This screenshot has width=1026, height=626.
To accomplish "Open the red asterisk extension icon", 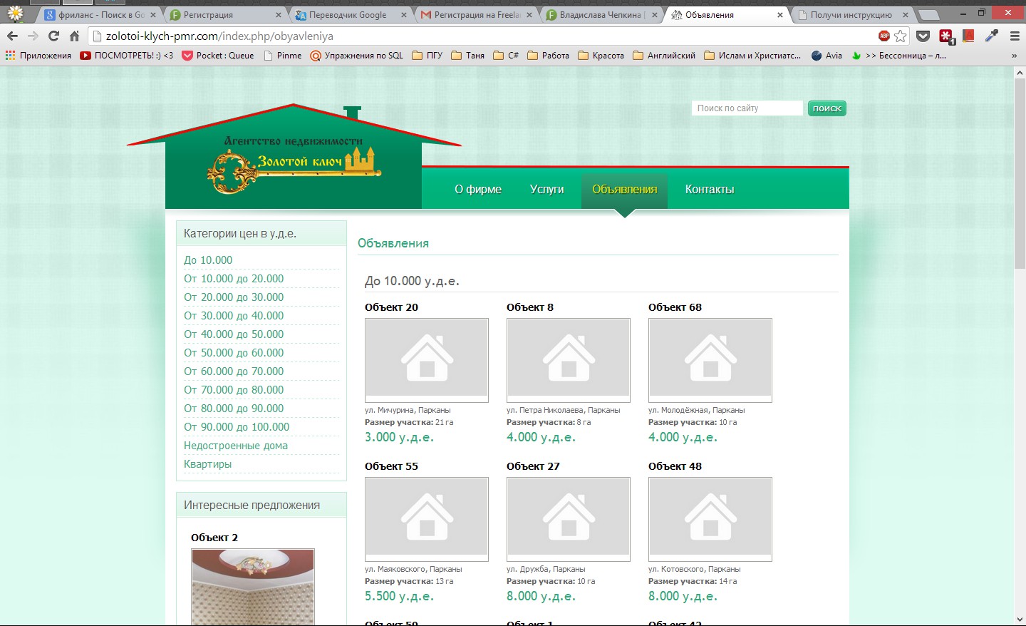I will pyautogui.click(x=947, y=36).
